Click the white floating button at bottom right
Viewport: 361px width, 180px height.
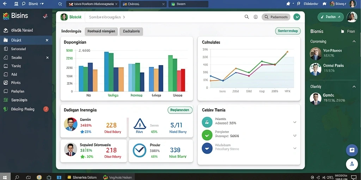(x=352, y=164)
